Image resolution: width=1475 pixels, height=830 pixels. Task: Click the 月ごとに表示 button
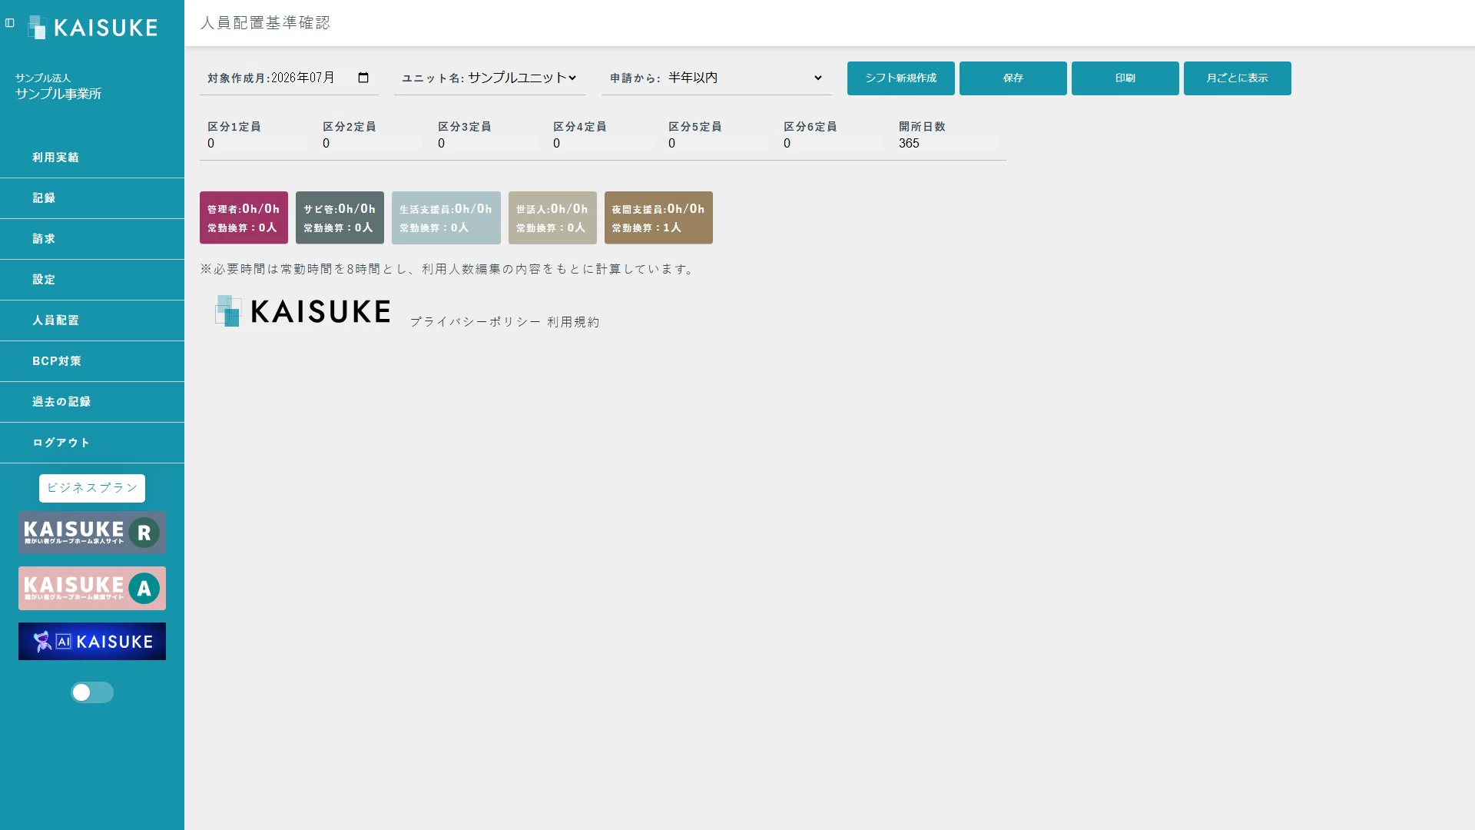1238,78
